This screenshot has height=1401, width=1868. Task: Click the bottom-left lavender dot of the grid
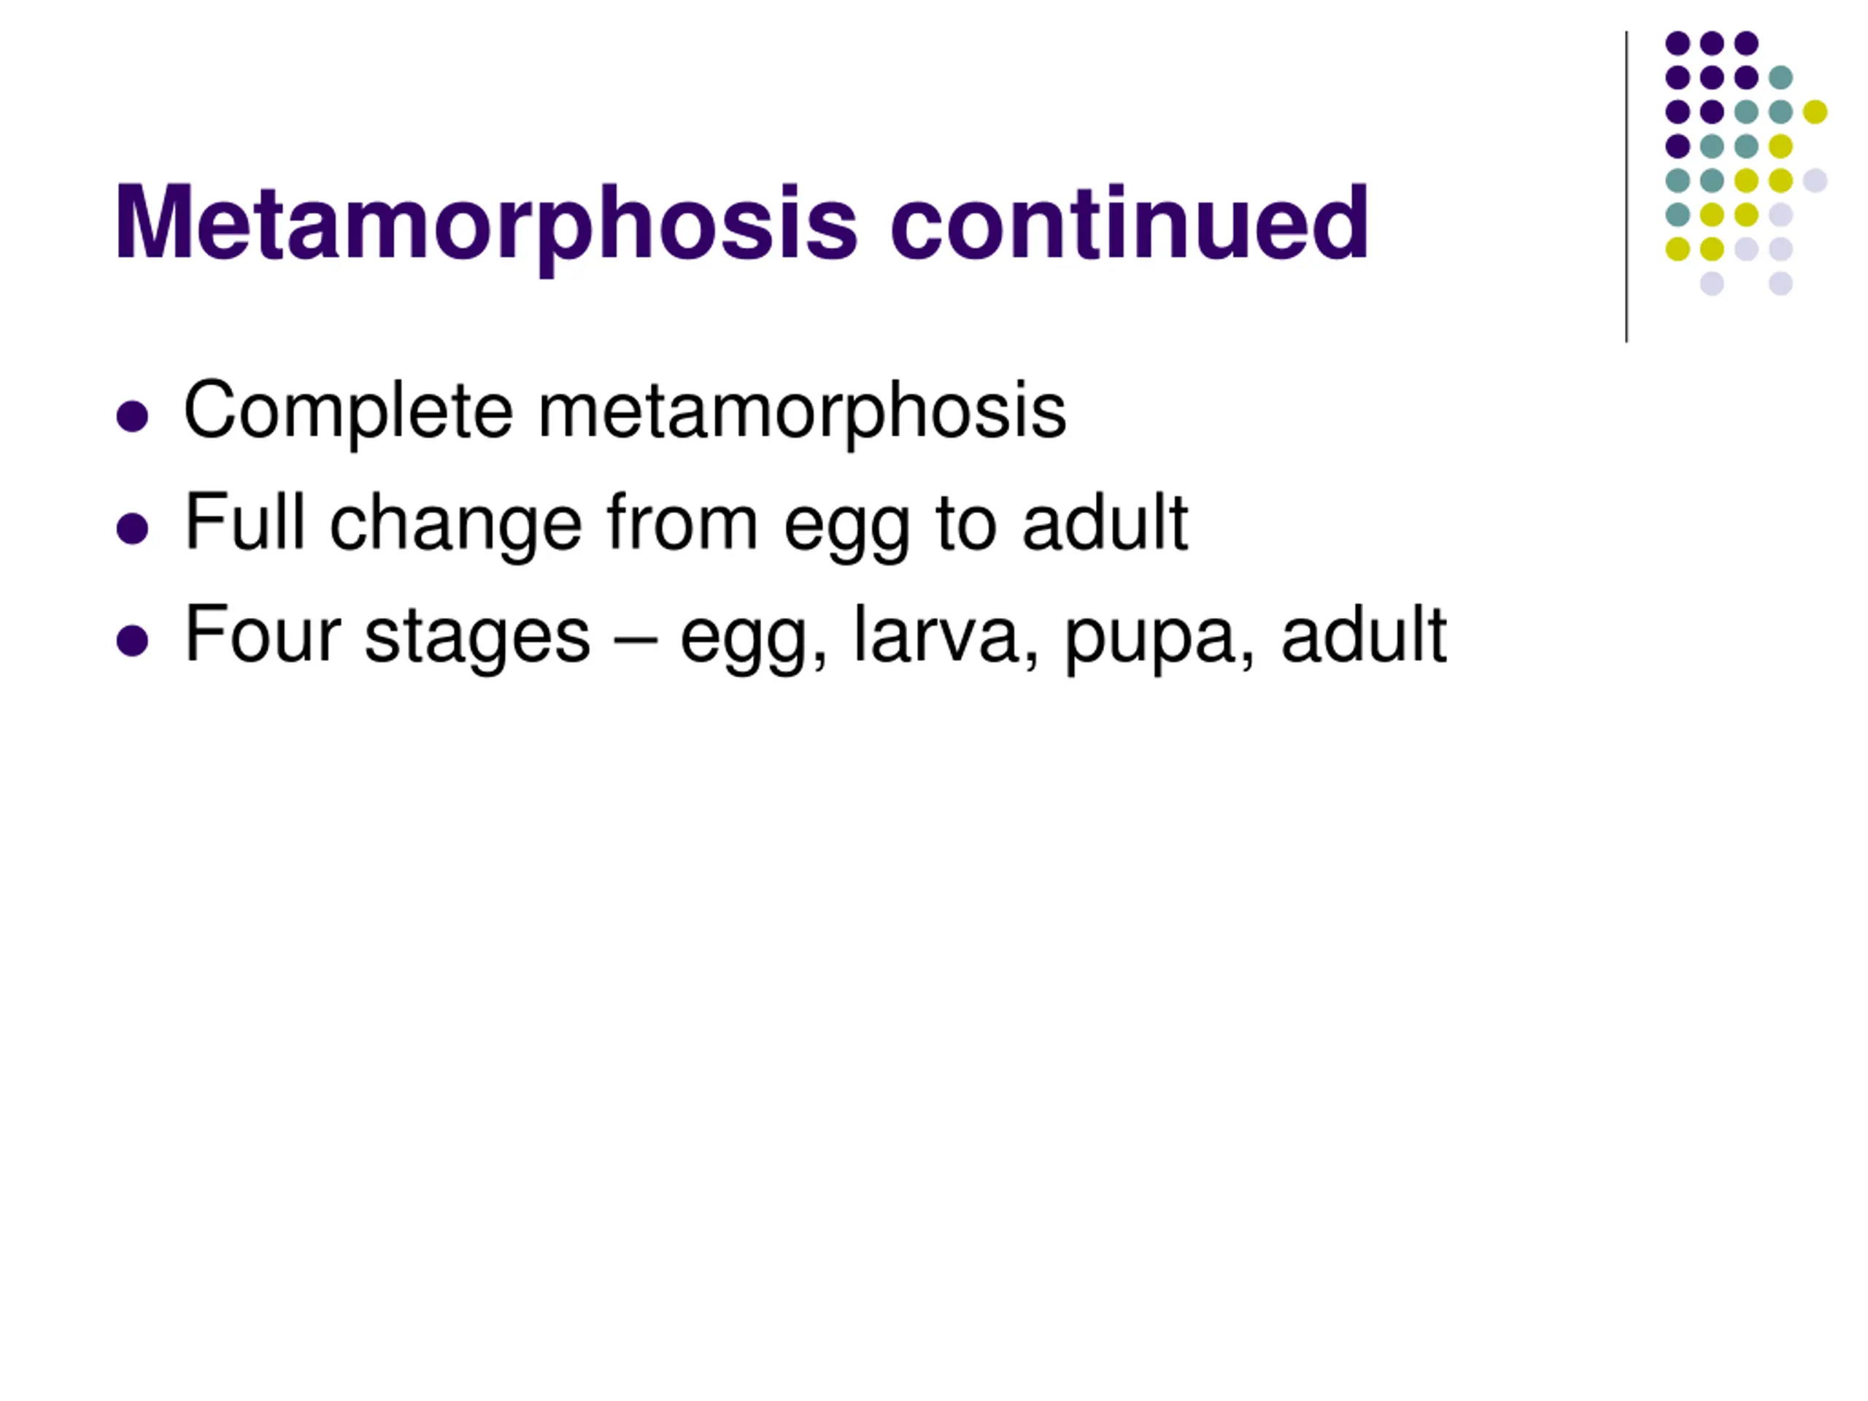pos(1712,284)
